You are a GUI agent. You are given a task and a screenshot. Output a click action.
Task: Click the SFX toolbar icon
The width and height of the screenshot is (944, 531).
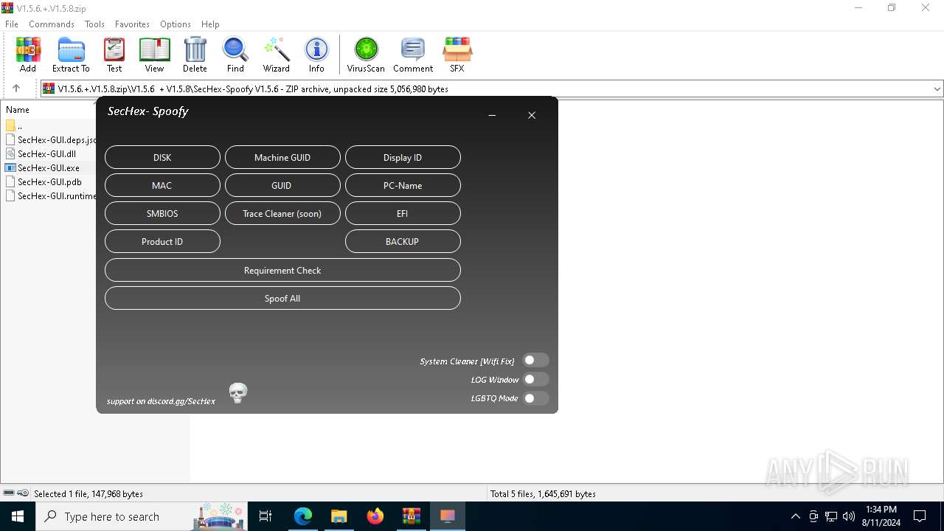click(x=457, y=55)
